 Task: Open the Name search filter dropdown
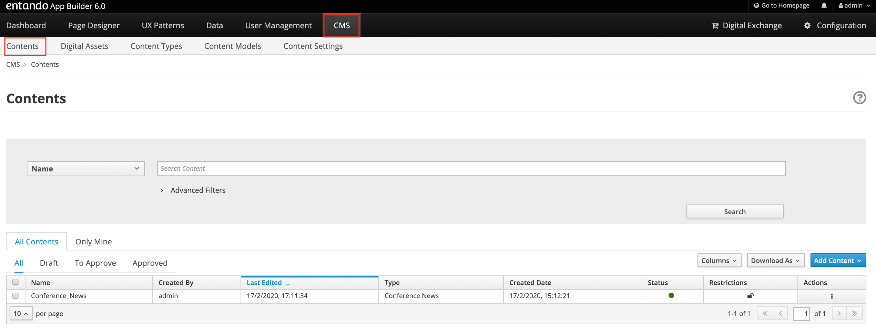coord(86,169)
